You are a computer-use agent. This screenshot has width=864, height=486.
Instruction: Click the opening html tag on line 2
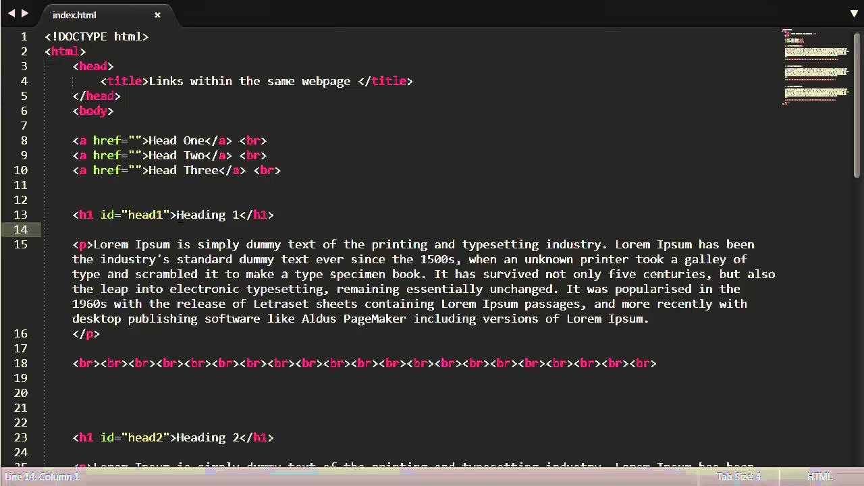[65, 51]
